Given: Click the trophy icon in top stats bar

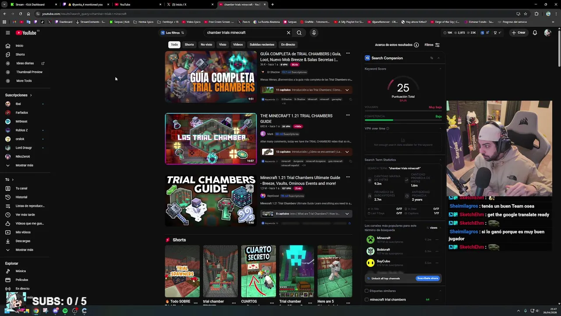Looking at the screenshot, I should pyautogui.click(x=495, y=32).
